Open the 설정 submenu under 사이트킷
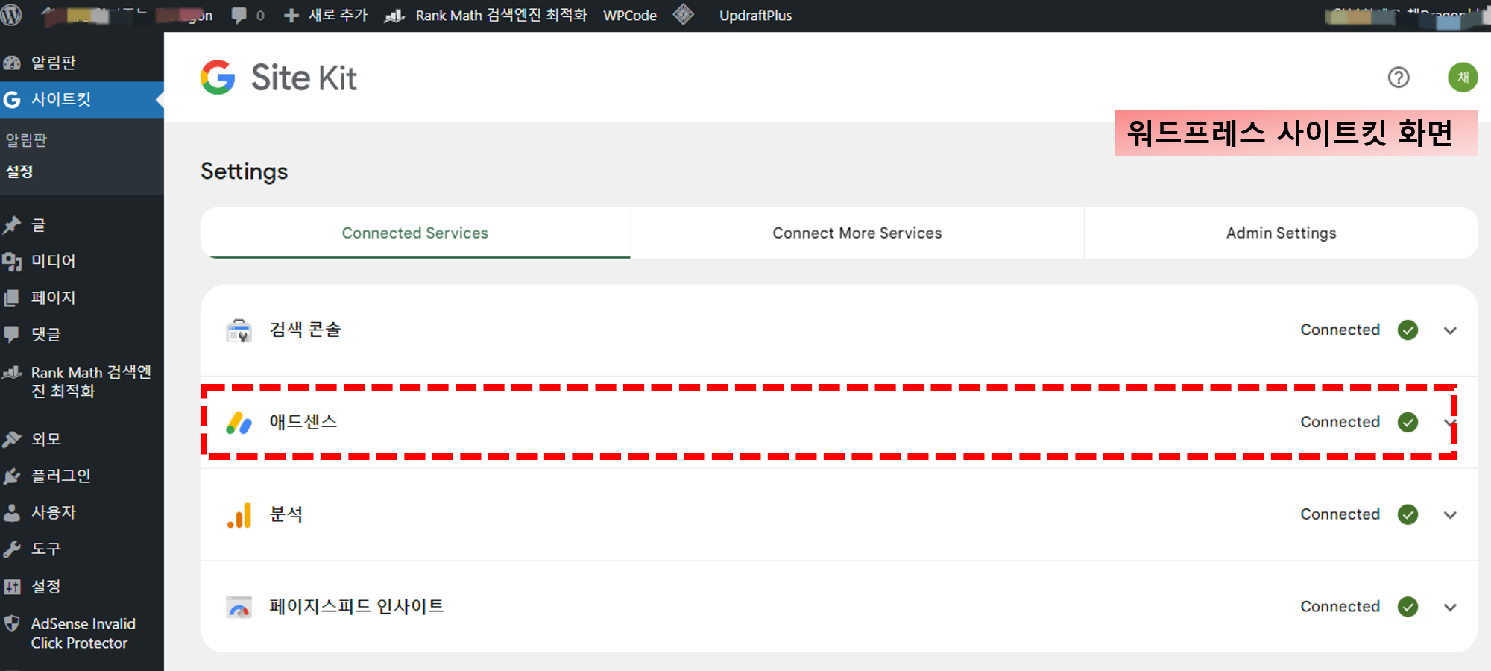Image resolution: width=1491 pixels, height=671 pixels. tap(19, 171)
